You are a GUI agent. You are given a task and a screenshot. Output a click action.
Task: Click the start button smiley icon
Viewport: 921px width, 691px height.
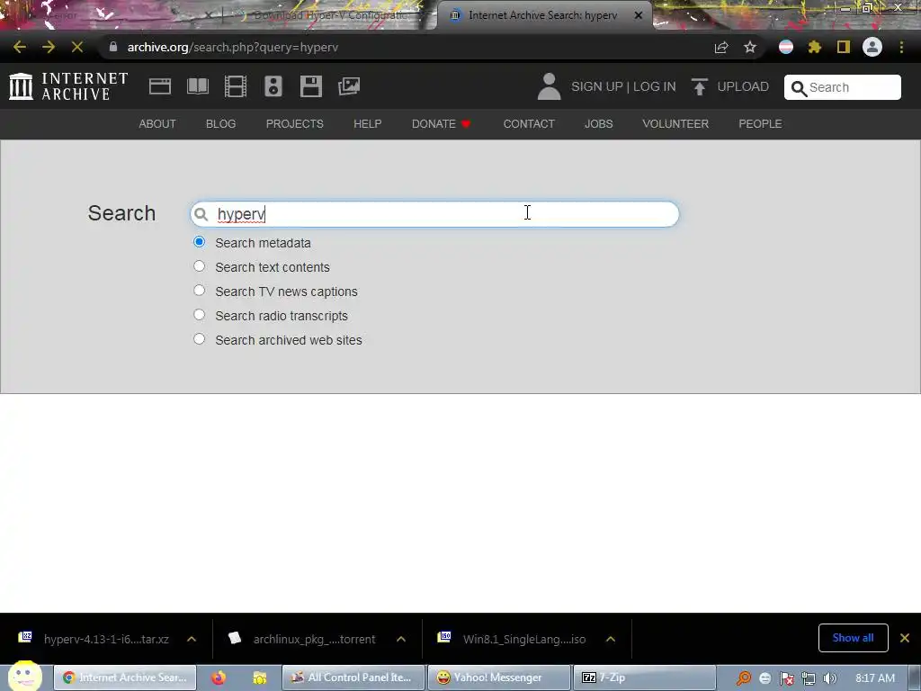click(24, 676)
